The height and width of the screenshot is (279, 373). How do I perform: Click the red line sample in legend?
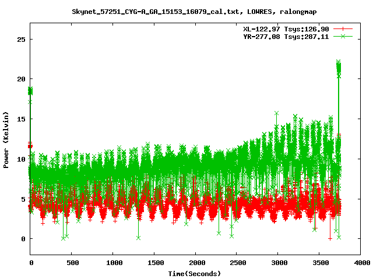pyautogui.click(x=343, y=29)
